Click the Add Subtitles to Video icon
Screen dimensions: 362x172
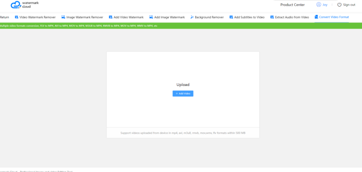pos(231,17)
